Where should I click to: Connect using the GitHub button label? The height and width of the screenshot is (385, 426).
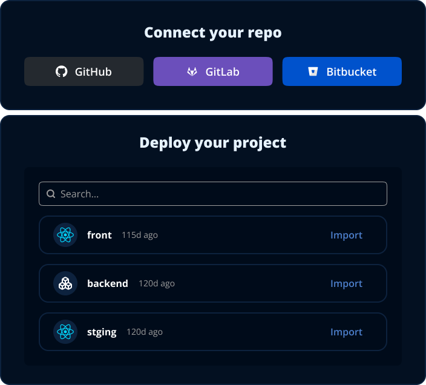[93, 71]
